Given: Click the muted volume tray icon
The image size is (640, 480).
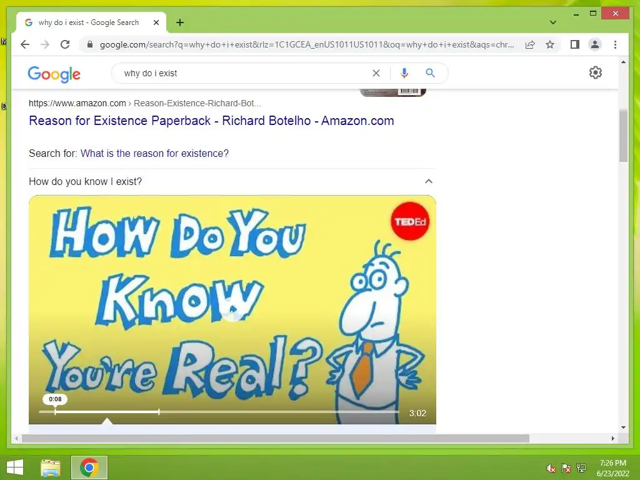Looking at the screenshot, I should 551,468.
